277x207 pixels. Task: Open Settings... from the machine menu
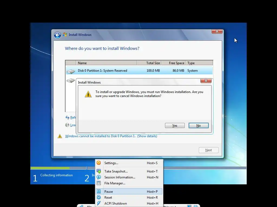click(129, 163)
